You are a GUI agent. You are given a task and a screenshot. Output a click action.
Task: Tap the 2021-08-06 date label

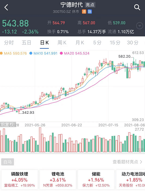click(x=134, y=125)
